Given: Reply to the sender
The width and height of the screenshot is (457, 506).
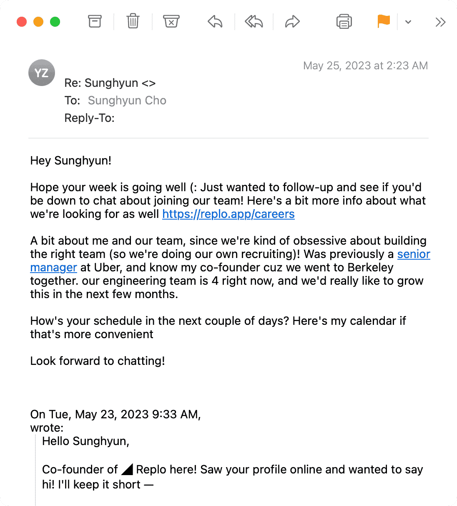Looking at the screenshot, I should pyautogui.click(x=215, y=21).
